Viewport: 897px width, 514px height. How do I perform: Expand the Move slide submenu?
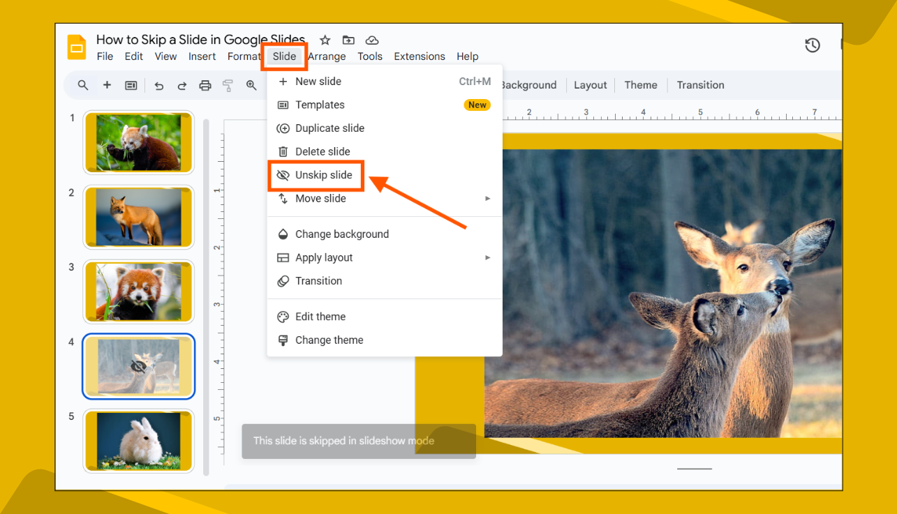tap(489, 199)
